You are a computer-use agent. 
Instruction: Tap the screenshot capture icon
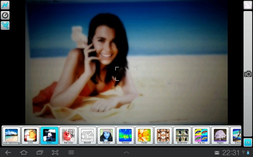coord(55,152)
